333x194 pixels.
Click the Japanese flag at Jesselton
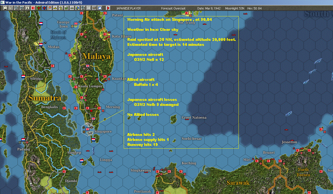[x=297, y=150]
